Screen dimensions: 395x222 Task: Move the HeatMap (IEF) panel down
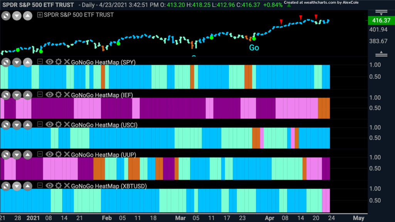point(17,95)
